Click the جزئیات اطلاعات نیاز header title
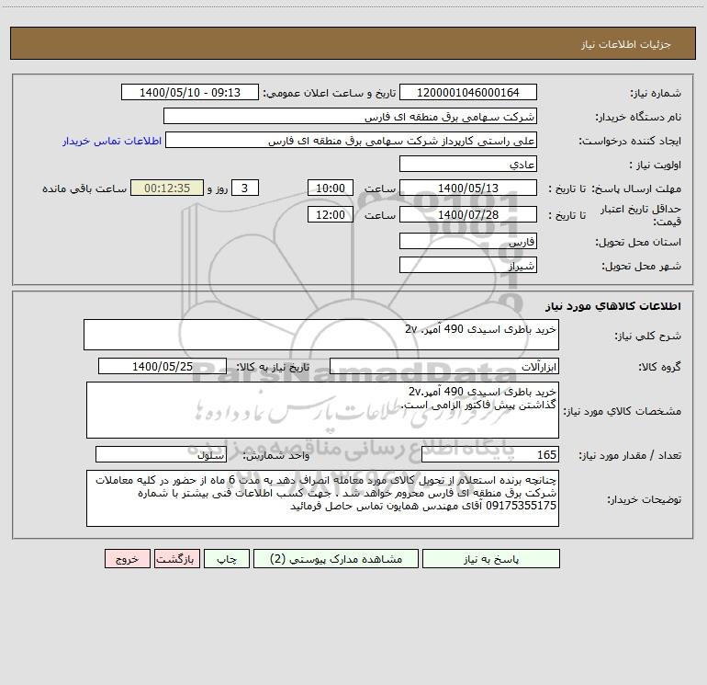707x685 pixels. tap(626, 44)
